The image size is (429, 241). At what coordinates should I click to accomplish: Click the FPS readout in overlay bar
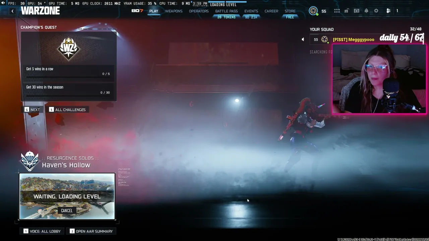[x=16, y=4]
